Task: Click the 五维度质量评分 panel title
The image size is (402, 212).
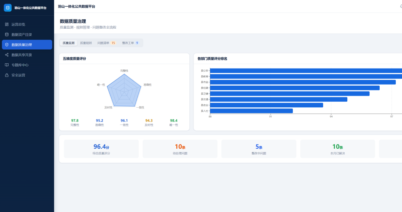Action: tap(74, 59)
